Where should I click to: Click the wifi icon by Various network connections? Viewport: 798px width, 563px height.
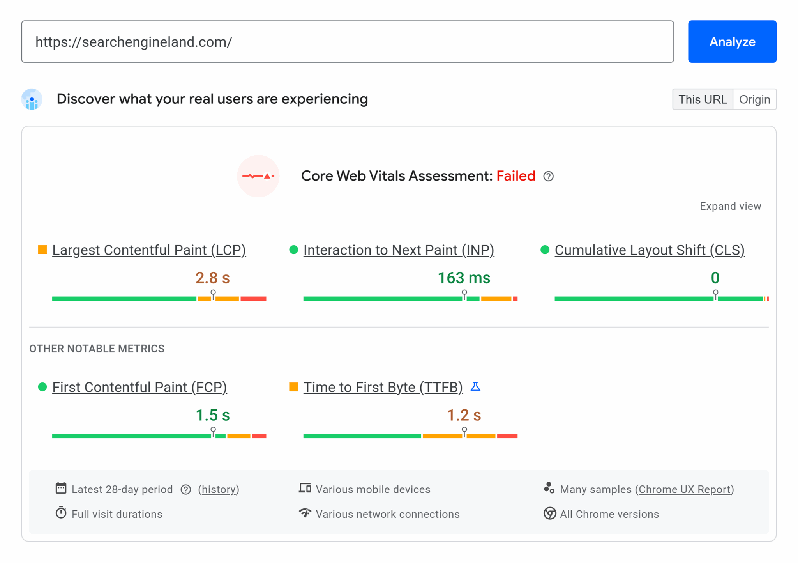[305, 513]
